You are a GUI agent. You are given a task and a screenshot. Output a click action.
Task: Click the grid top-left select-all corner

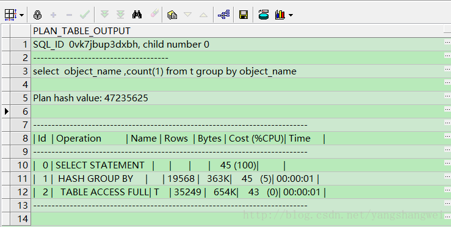pyautogui.click(x=5, y=31)
